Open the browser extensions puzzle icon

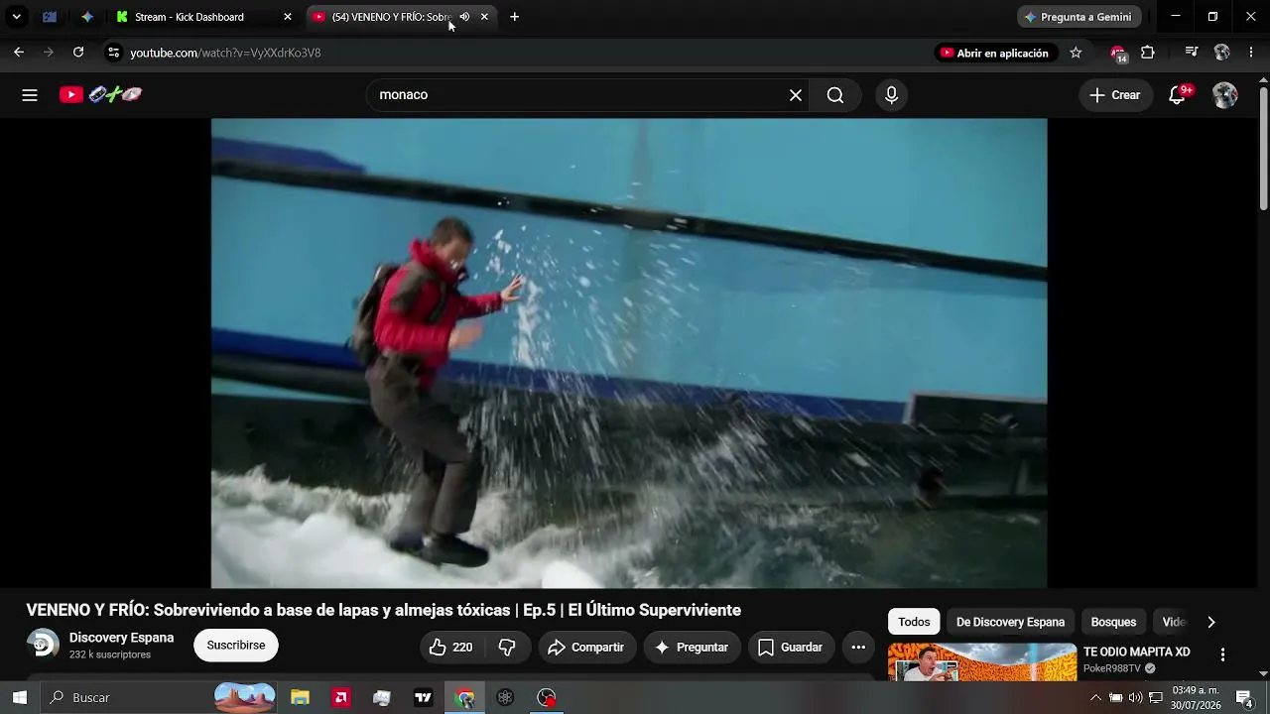coord(1148,53)
